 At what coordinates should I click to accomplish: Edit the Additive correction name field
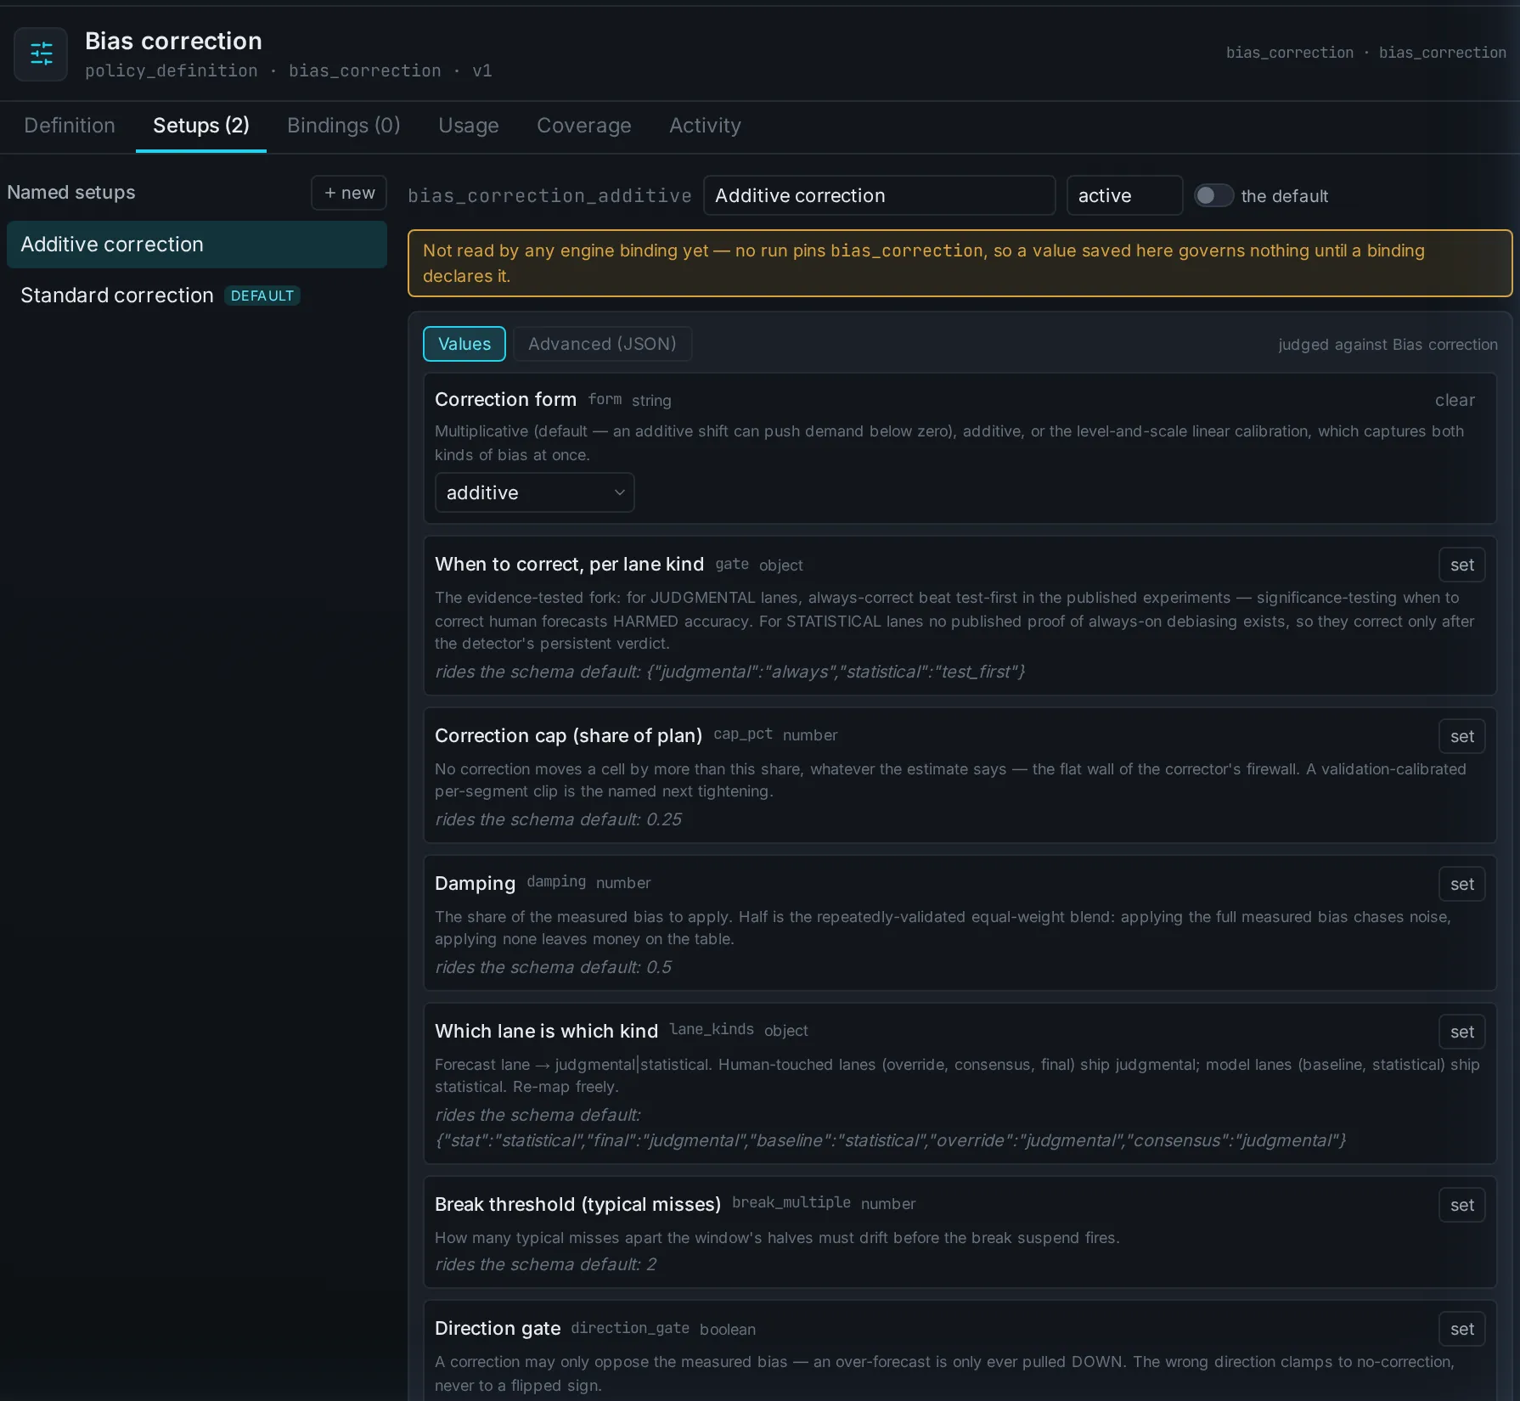[879, 195]
